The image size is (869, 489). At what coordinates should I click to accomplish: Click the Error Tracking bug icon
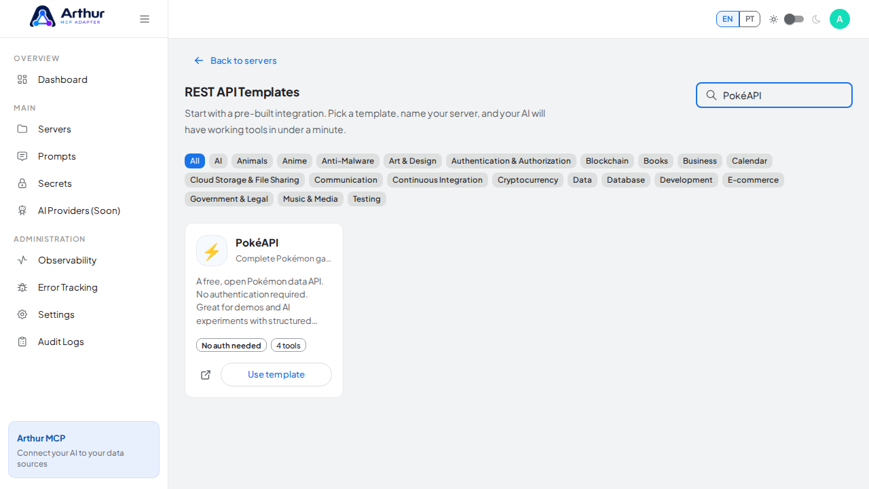[x=22, y=287]
